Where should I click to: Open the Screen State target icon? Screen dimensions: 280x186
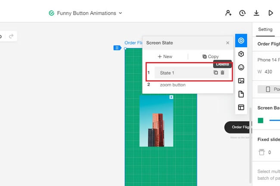[241, 40]
